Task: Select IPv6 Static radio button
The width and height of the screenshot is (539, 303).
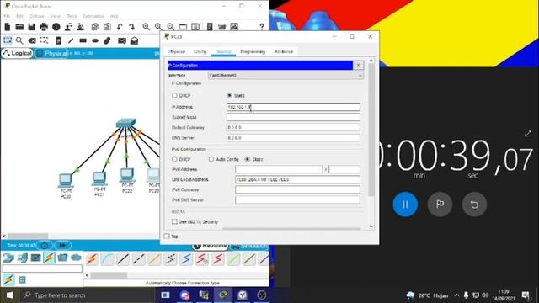Action: pyautogui.click(x=247, y=159)
